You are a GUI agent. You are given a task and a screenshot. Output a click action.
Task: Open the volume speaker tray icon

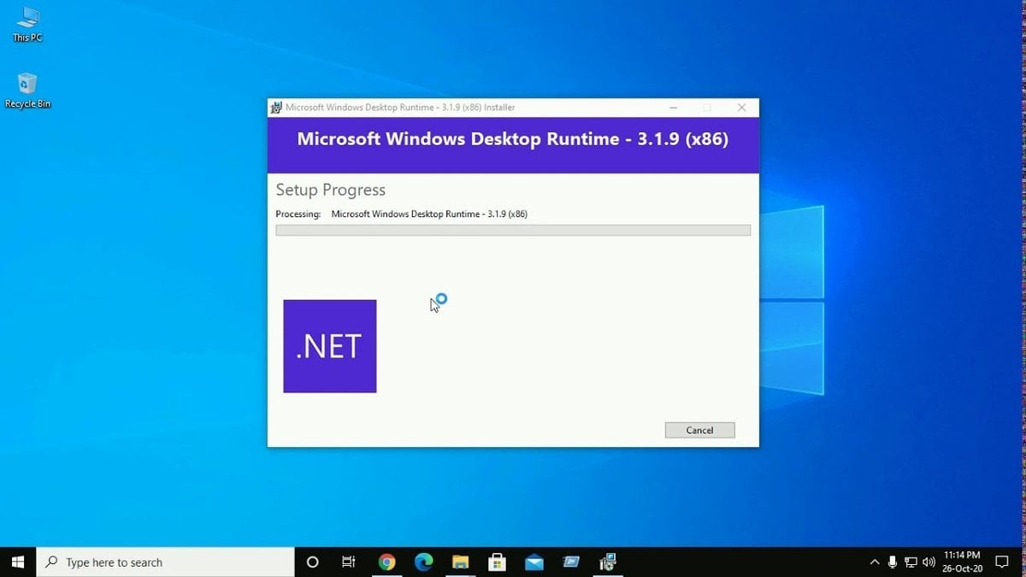coord(929,562)
